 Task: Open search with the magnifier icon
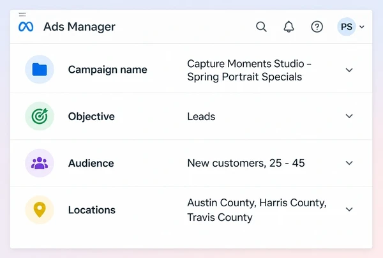[261, 27]
